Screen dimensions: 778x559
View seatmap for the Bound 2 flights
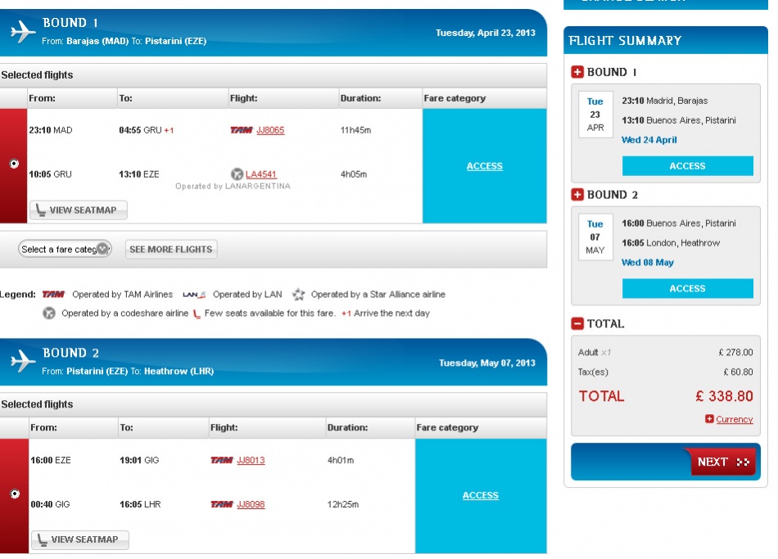coord(79,540)
